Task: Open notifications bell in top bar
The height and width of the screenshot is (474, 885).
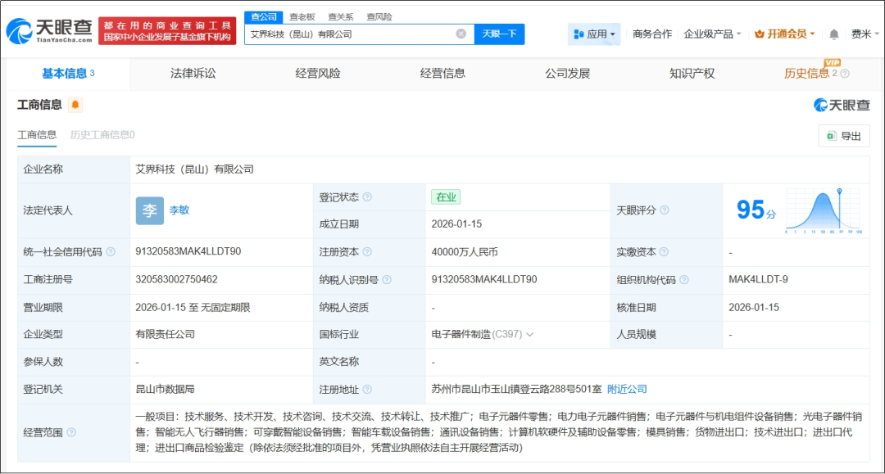Action: [834, 34]
